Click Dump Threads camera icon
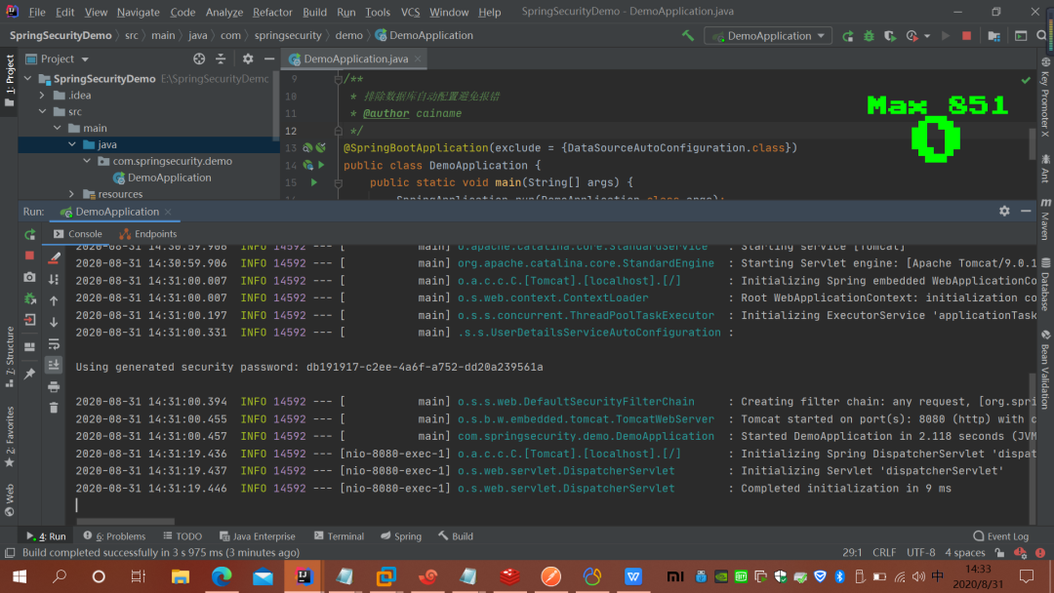This screenshot has width=1054, height=593. (x=29, y=277)
